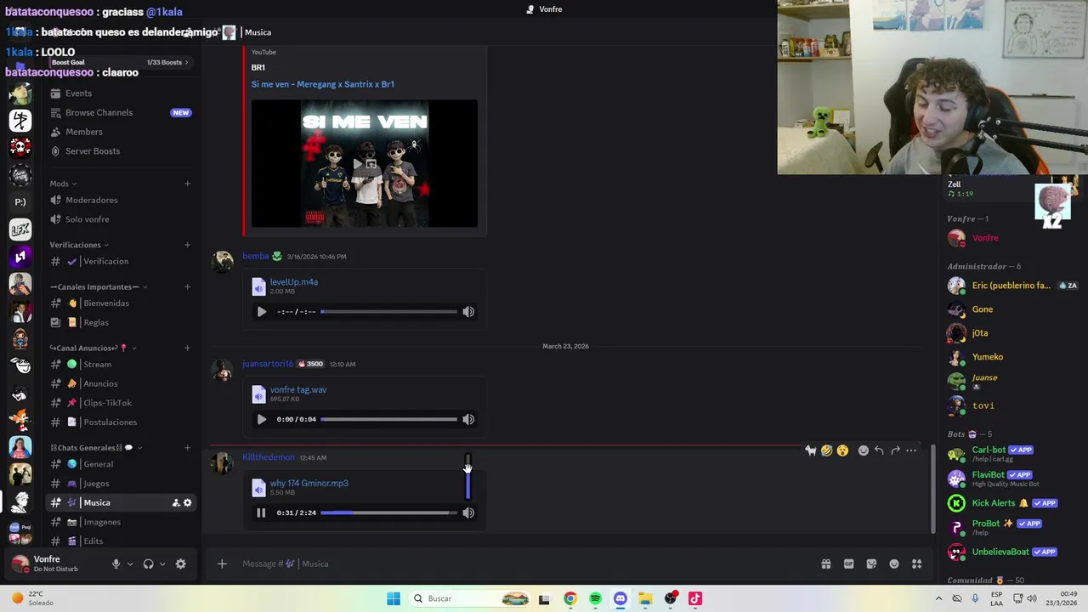Screen dimensions: 1088x612
Task: Pause the why 174 Gminor.mp3 audio
Action: (x=261, y=513)
